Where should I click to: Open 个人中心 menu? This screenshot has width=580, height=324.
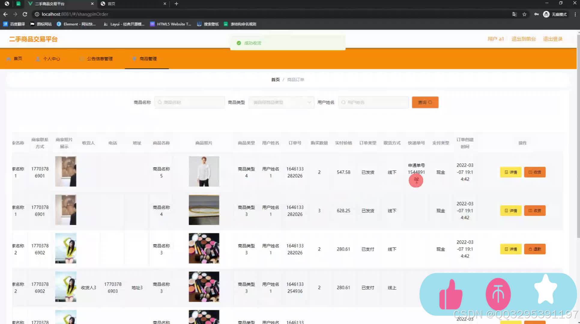pos(48,59)
